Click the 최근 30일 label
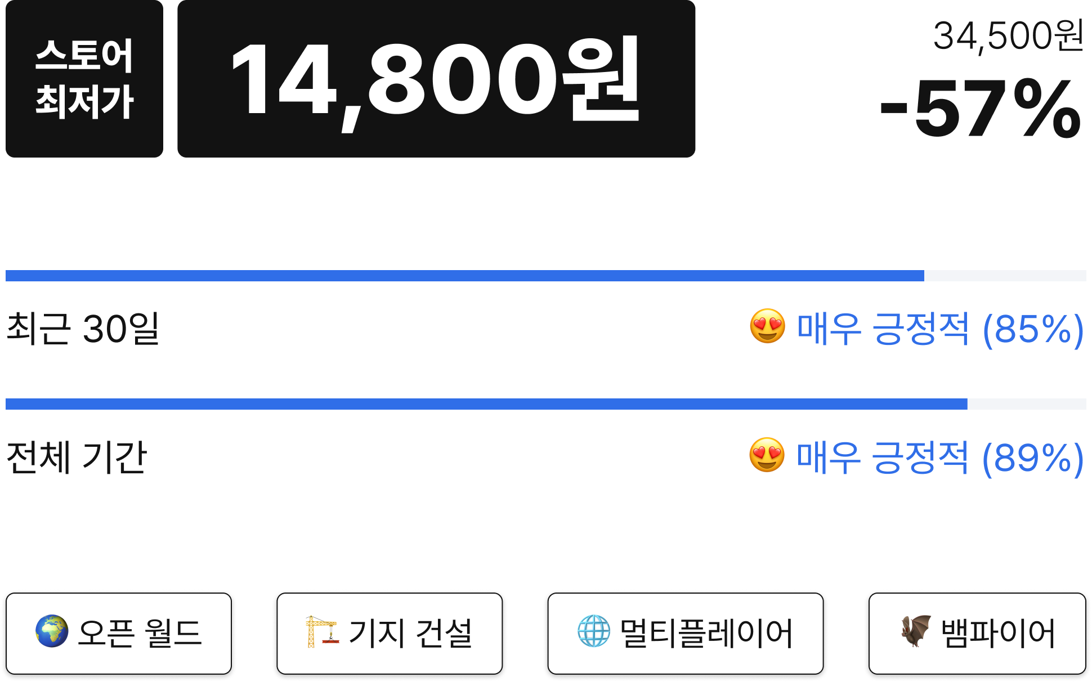The height and width of the screenshot is (682, 1092). (x=83, y=329)
